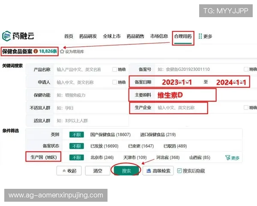Viewport: 257px width, 206px height.
Task: Click the 保健功能 input field
Action: [91, 95]
